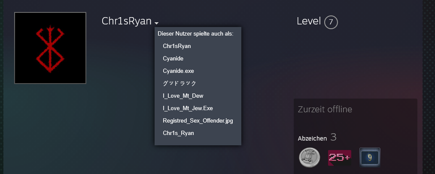435x174 pixels.
Task: Open the blue number 9 badge
Action: point(370,157)
